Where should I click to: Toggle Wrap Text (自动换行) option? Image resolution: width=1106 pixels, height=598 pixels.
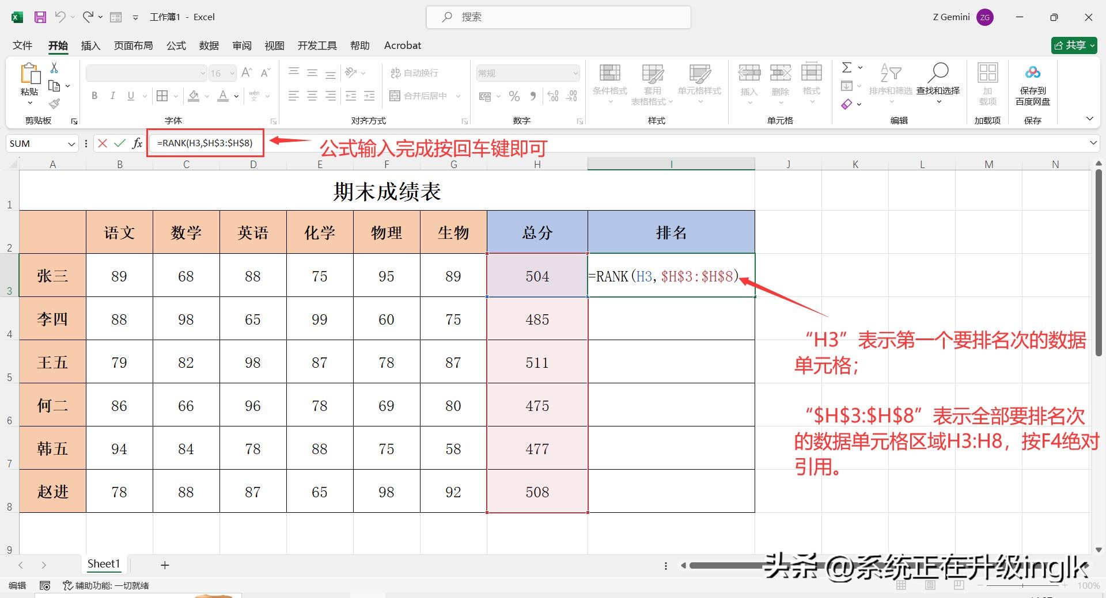(414, 73)
